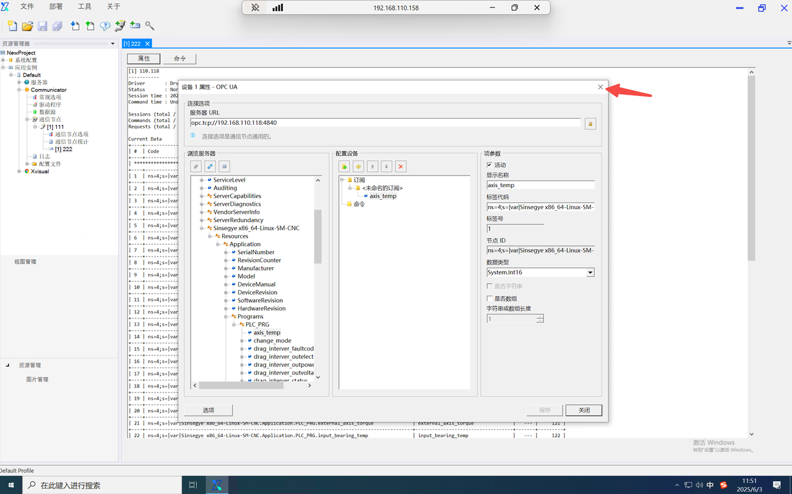Expand the change_mode node
Screen dimensions: 792x494
click(242, 341)
